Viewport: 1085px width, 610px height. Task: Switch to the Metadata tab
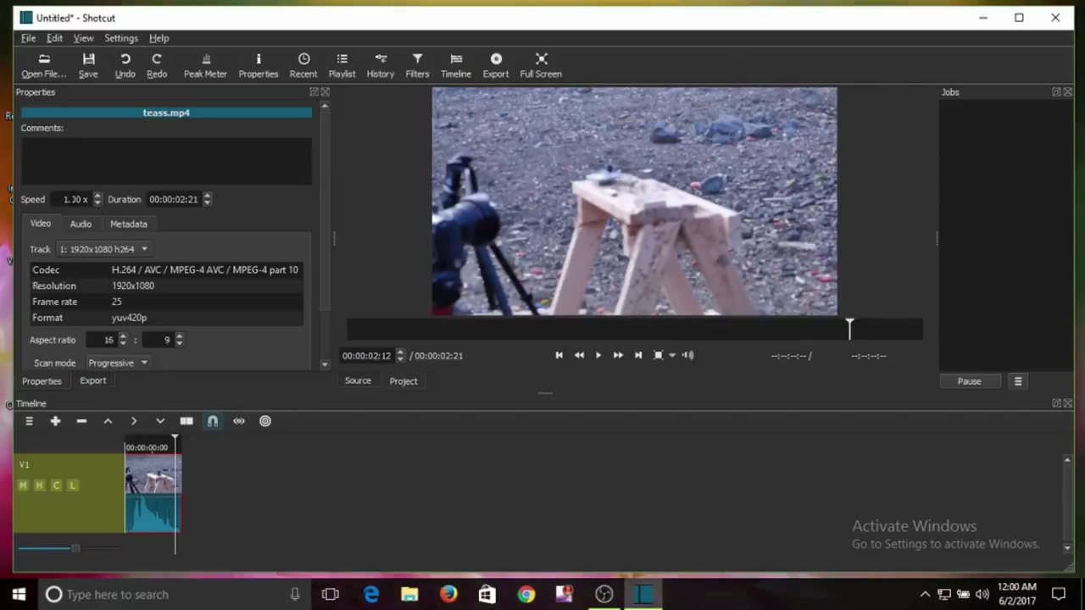coord(129,224)
